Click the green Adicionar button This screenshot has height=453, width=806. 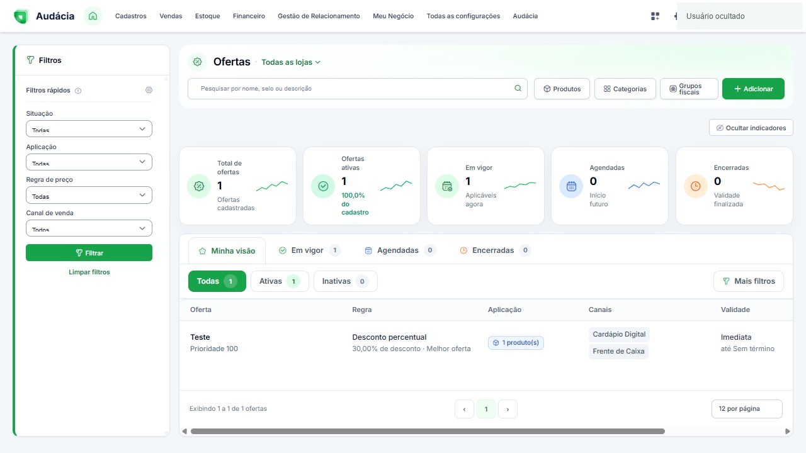[x=753, y=89]
